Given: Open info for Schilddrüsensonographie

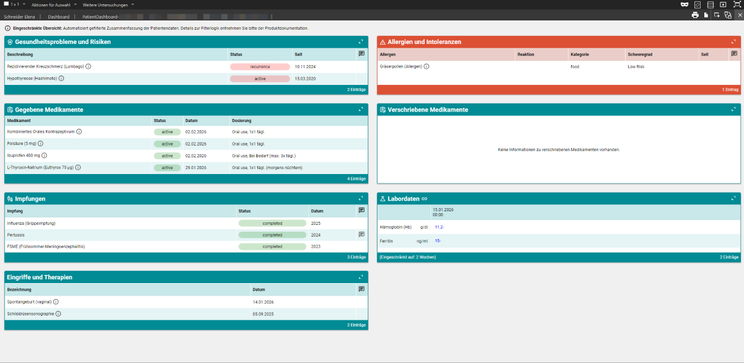Looking at the screenshot, I should click(58, 314).
